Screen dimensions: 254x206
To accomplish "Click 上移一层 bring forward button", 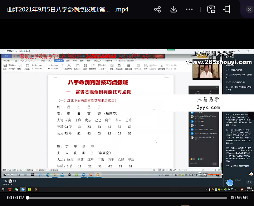I will click(172, 65).
